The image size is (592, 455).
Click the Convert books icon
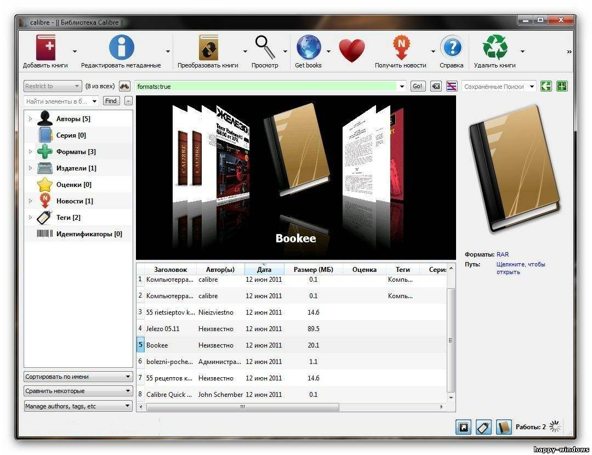coord(208,47)
